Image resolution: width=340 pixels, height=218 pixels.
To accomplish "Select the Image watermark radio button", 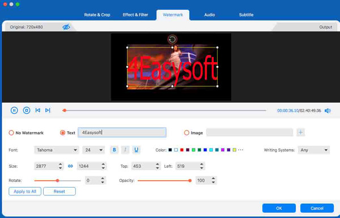I will [x=186, y=133].
